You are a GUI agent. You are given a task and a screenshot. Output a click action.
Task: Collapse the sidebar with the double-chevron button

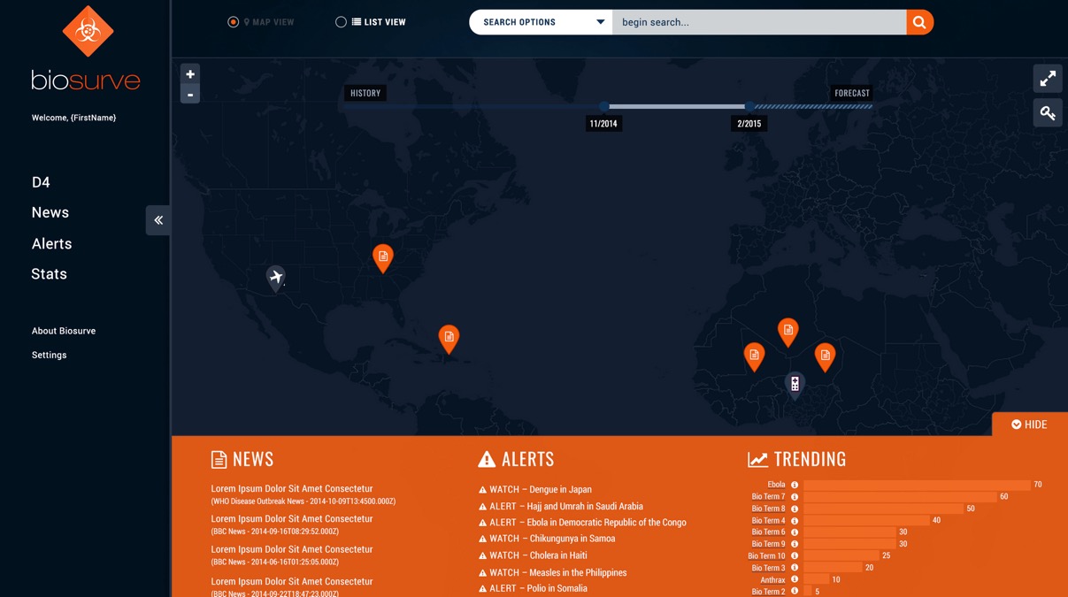pos(158,220)
